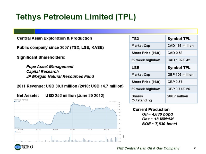
Task: Click the Symbol TPL cell in TSX row
Action: [x=181, y=39]
